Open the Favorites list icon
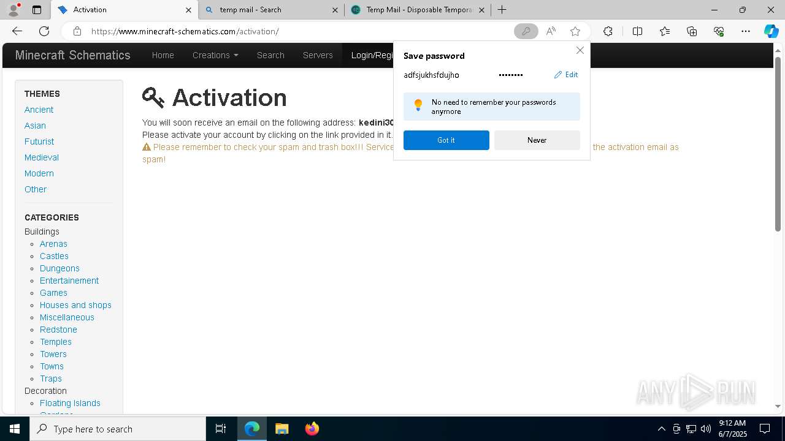785x441 pixels. (x=665, y=31)
